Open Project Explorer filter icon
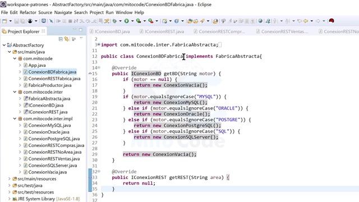This screenshot has height=202, width=359. pyautogui.click(x=73, y=39)
